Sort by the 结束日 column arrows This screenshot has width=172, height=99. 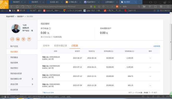tap(94, 51)
